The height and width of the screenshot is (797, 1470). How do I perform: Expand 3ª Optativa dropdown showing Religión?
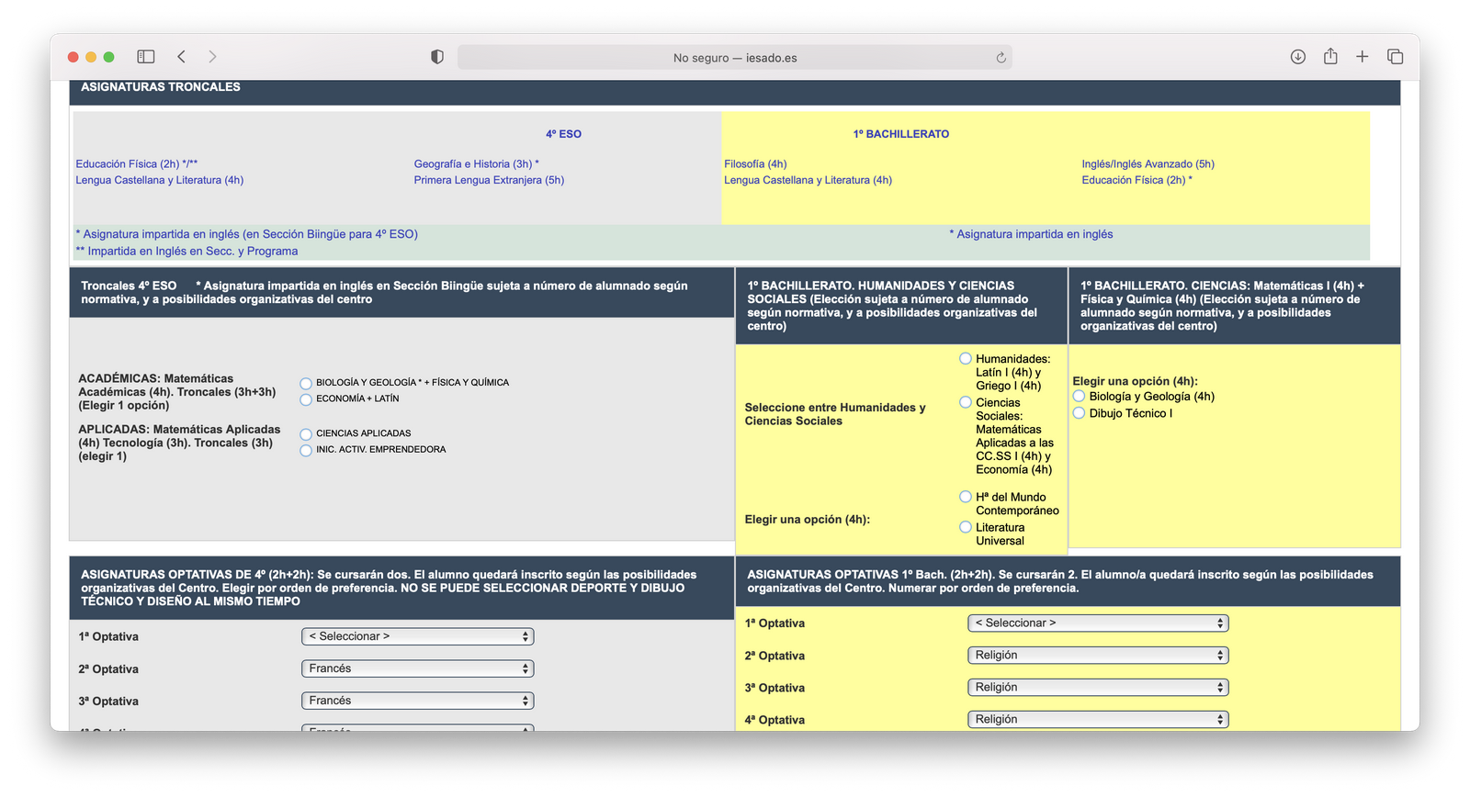[1098, 688]
